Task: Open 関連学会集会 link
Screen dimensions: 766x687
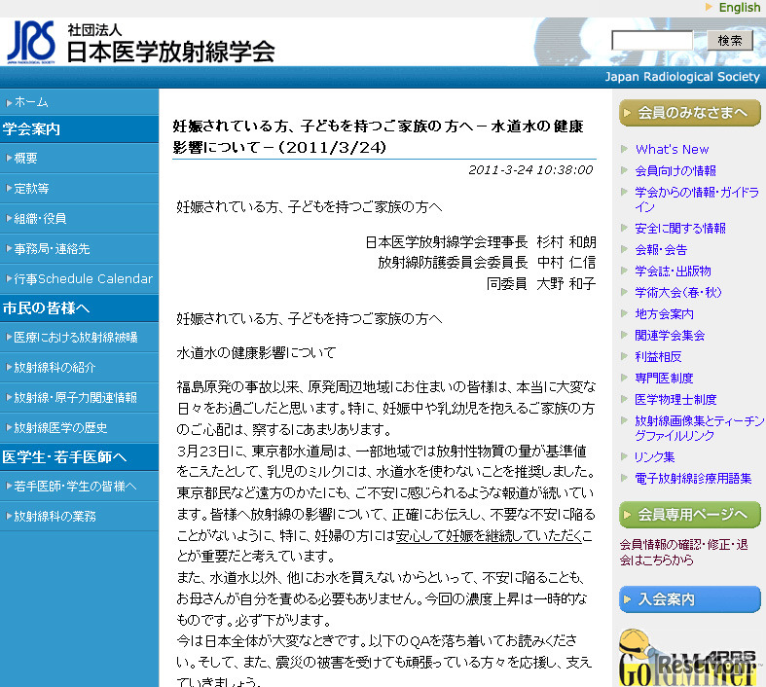Action: tap(670, 336)
